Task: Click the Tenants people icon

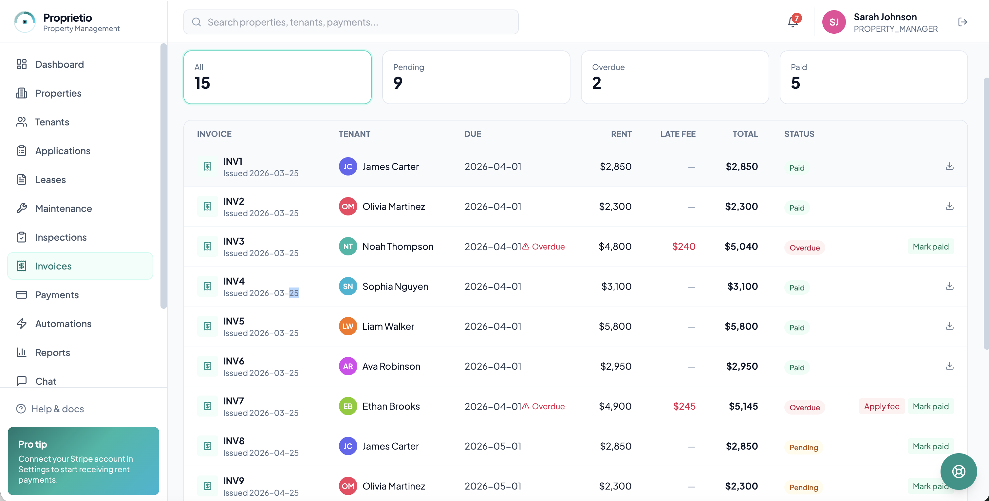Action: click(22, 122)
